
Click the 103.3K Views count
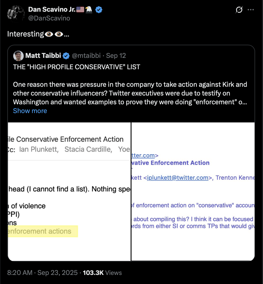click(x=102, y=273)
